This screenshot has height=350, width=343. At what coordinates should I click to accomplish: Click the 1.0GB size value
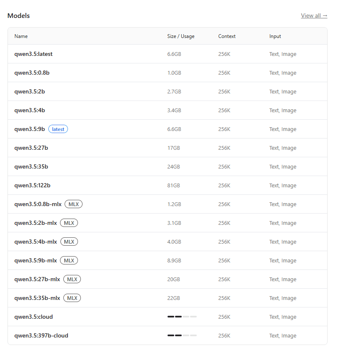[x=174, y=73]
